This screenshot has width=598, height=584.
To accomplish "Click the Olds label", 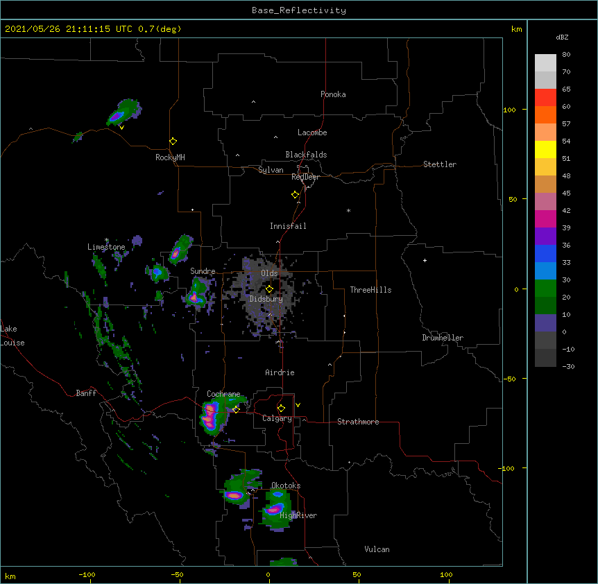I will (269, 273).
